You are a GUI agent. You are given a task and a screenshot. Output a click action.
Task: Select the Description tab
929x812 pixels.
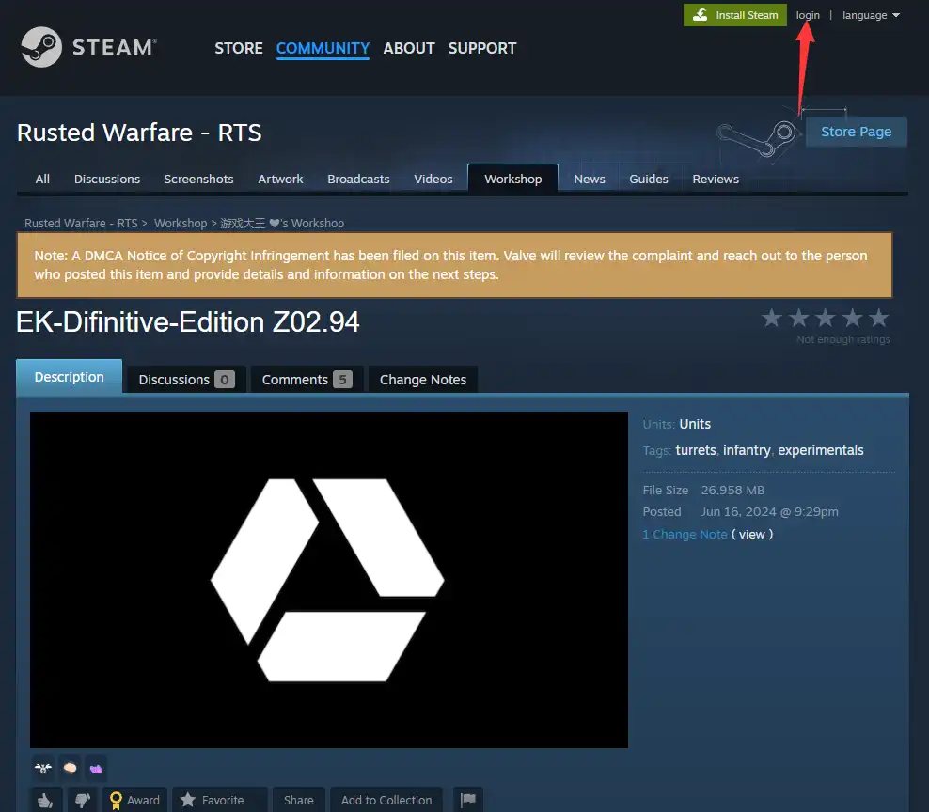70,377
